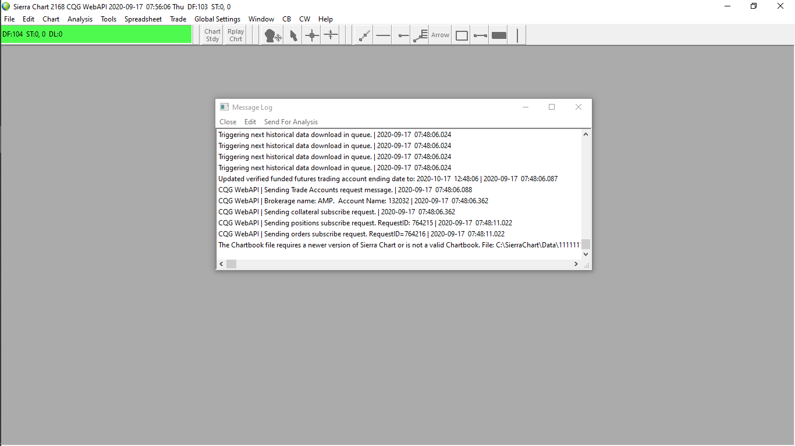This screenshot has width=795, height=446.
Task: Click the Sending collateral subscribe request line
Action: point(336,212)
